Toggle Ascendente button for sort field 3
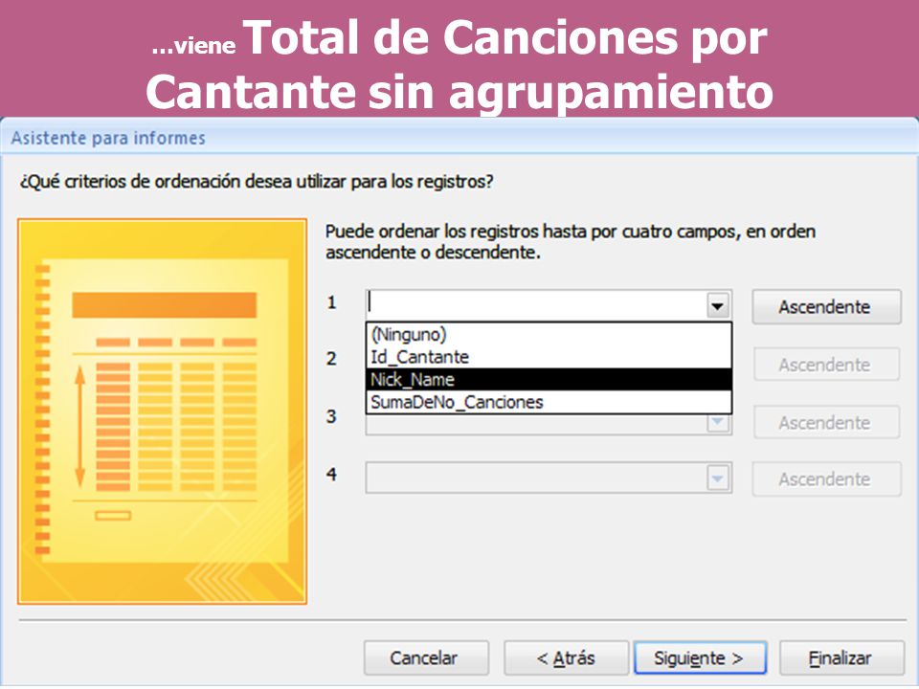919x689 pixels. click(826, 422)
